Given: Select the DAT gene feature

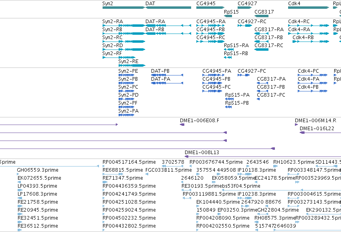Looking at the screenshot, I should point(168,8).
